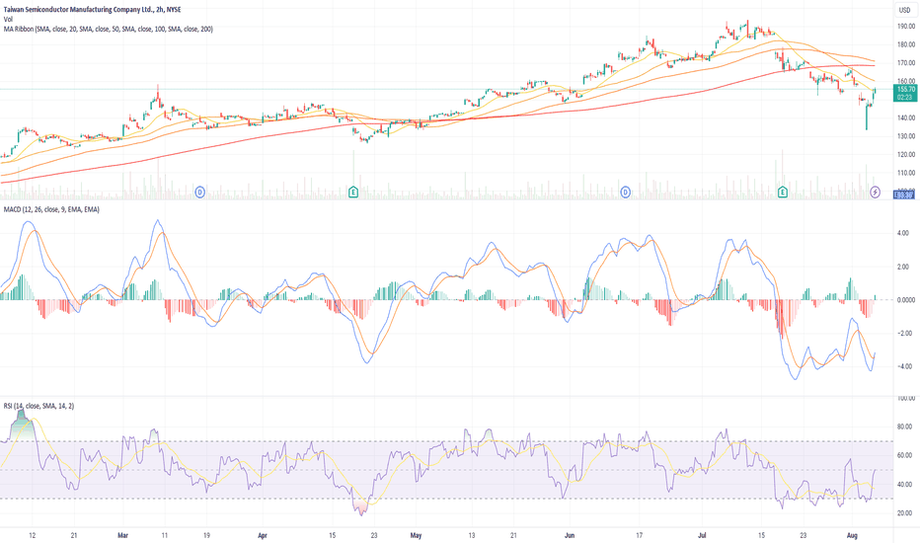Open the dividend marker dated mid-March

pyautogui.click(x=200, y=192)
